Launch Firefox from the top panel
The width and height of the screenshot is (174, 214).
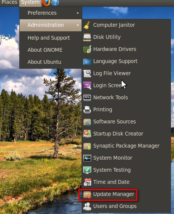(x=46, y=3)
